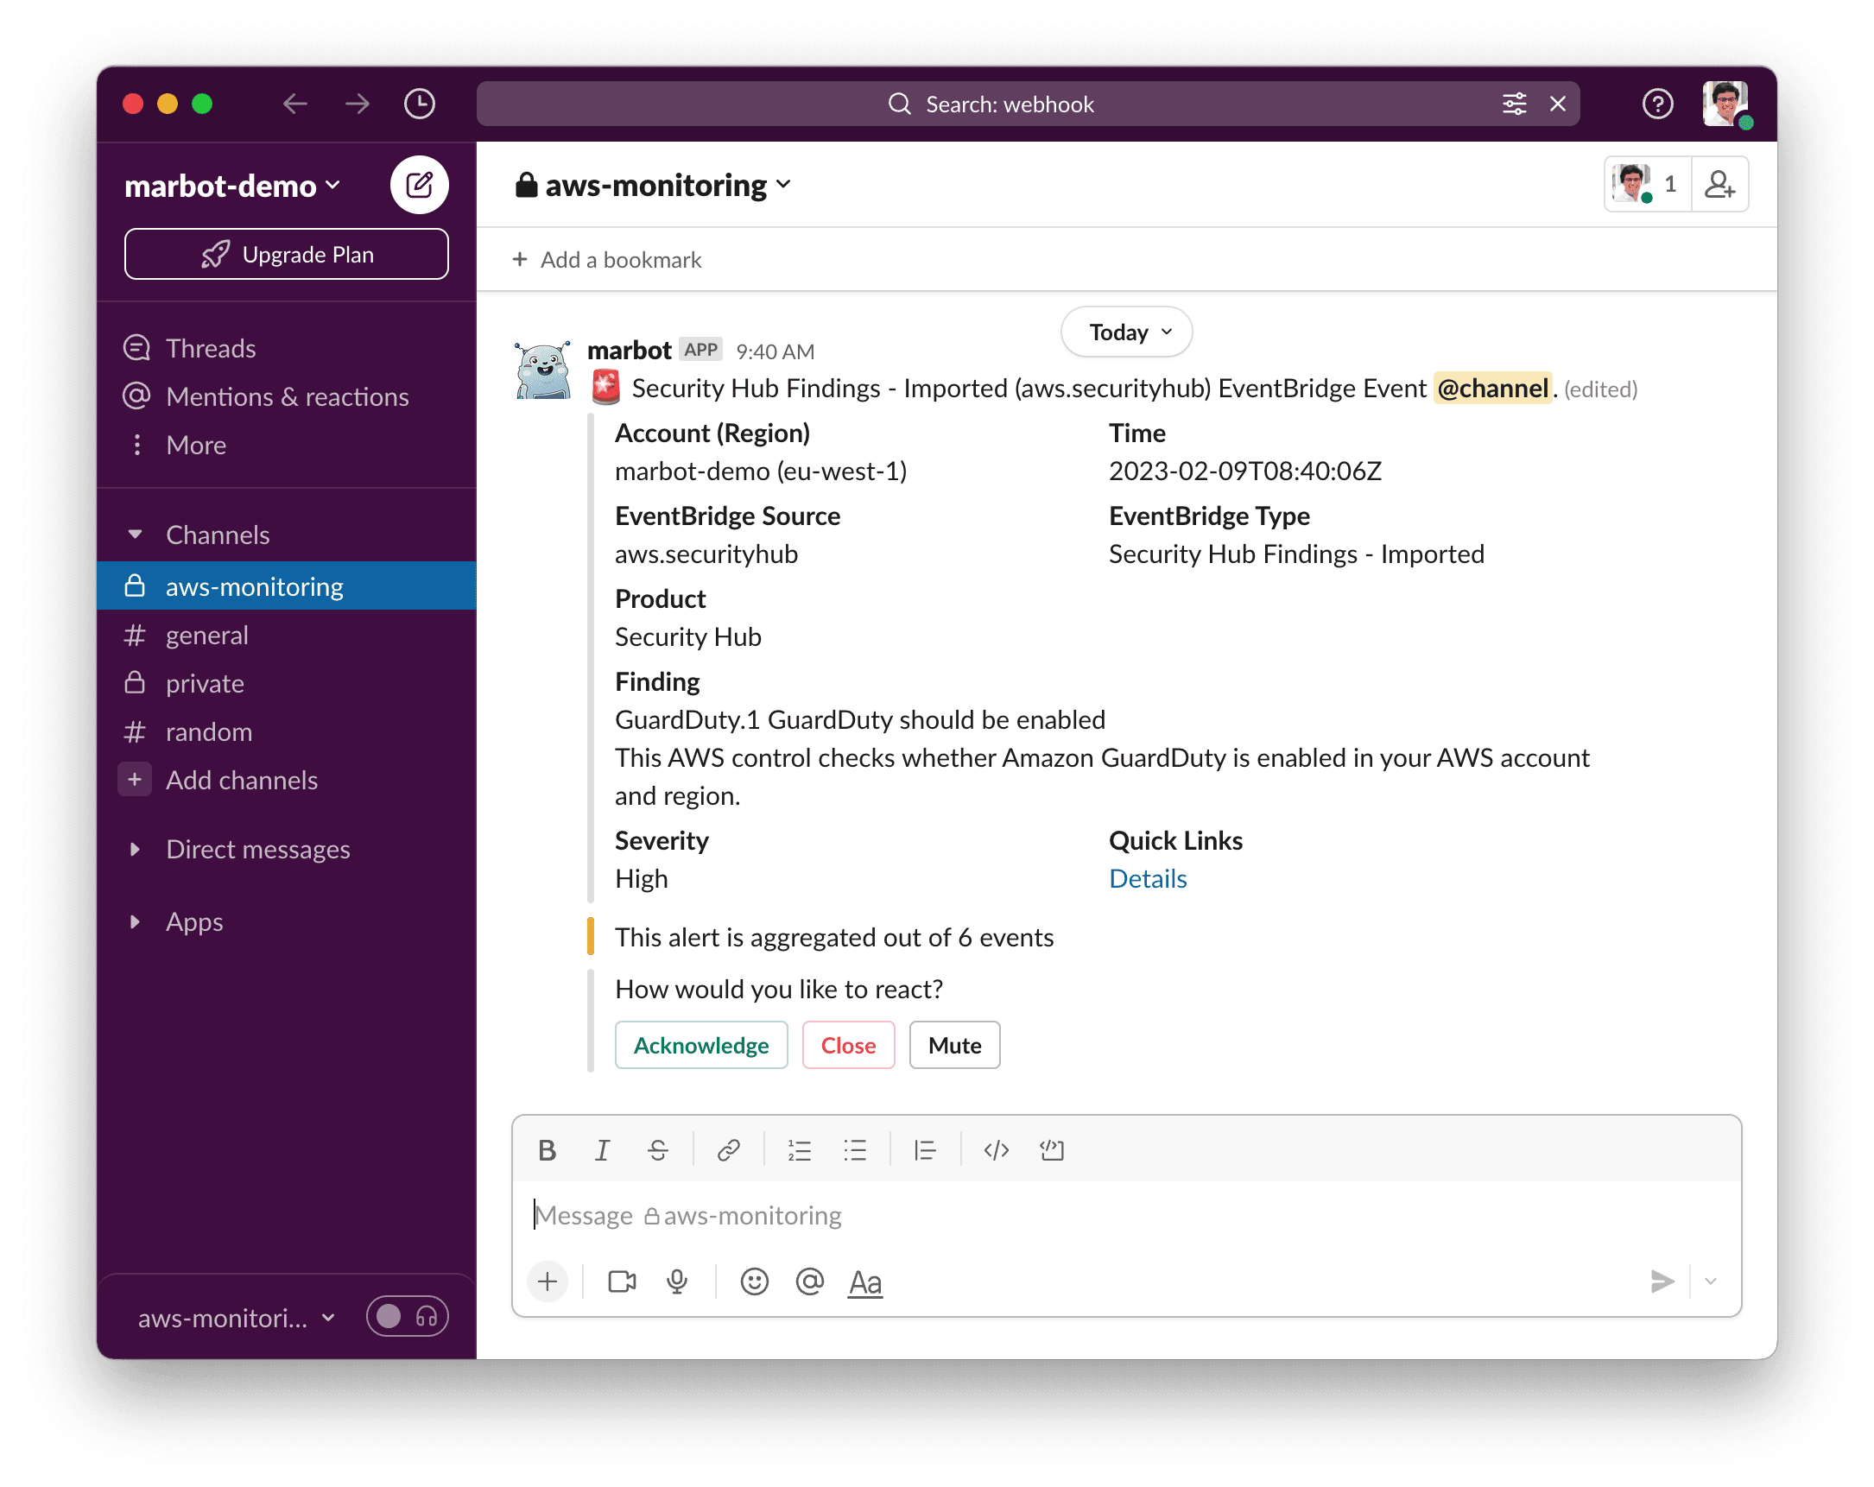Viewport: 1874px width, 1487px height.
Task: Click the 9:40 AM timestamp
Action: pos(775,351)
